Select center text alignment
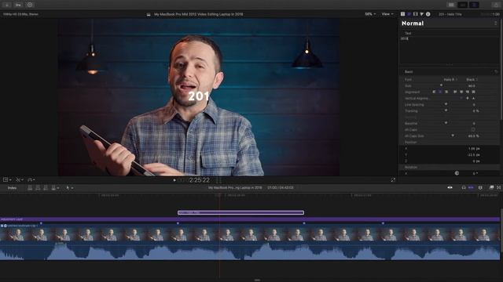Image resolution: width=503 pixels, height=282 pixels. coord(440,92)
